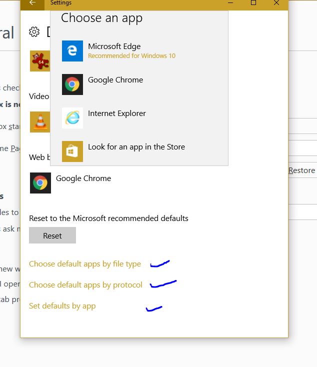Choose Internet Explorer from the list
Screen dimensions: 317x367
pyautogui.click(x=139, y=117)
